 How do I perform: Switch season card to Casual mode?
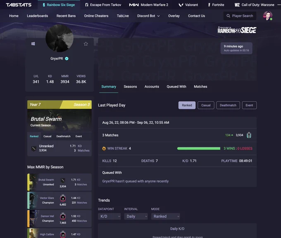click(x=47, y=137)
